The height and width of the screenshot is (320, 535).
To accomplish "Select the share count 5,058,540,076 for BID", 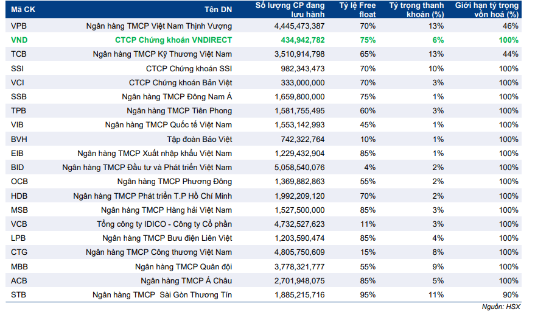I will click(299, 168).
